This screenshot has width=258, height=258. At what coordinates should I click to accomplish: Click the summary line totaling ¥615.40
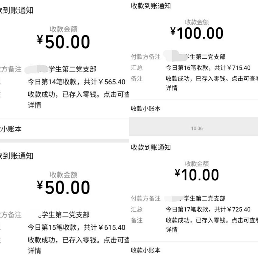point(76,228)
